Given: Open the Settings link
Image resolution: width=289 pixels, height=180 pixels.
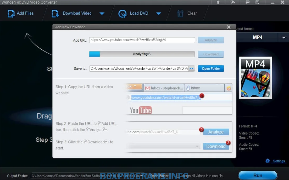Looking at the screenshot, I should pyautogui.click(x=279, y=161).
